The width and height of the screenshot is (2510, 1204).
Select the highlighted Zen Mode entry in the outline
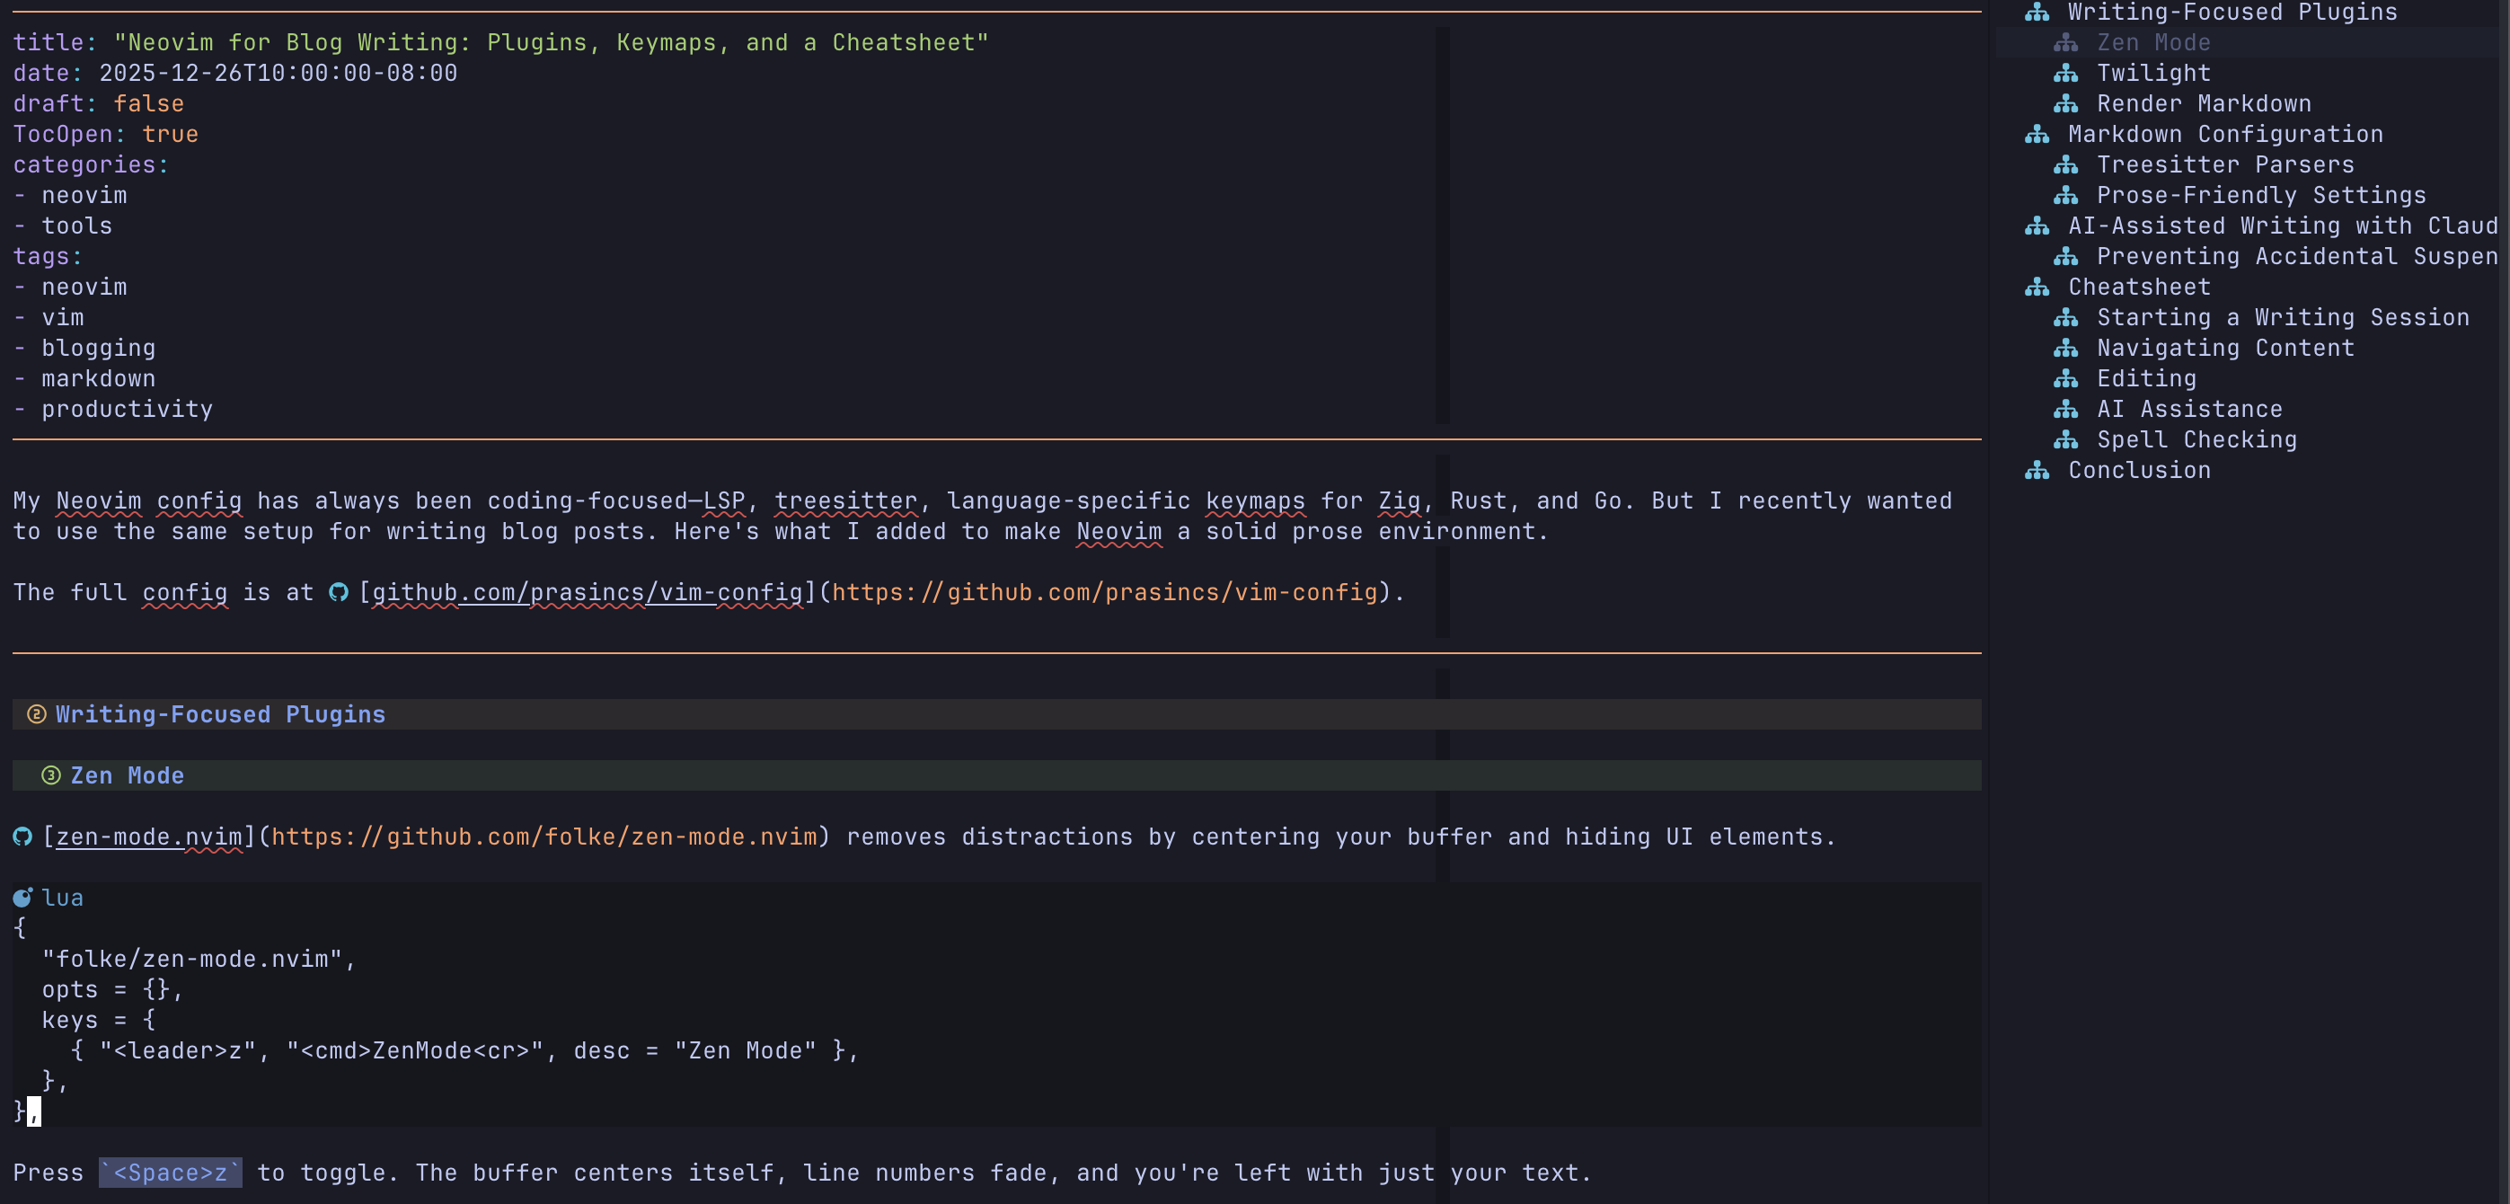(2153, 42)
